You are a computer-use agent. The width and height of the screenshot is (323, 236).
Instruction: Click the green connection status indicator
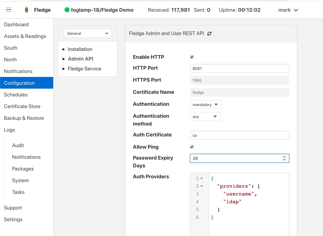click(x=67, y=10)
